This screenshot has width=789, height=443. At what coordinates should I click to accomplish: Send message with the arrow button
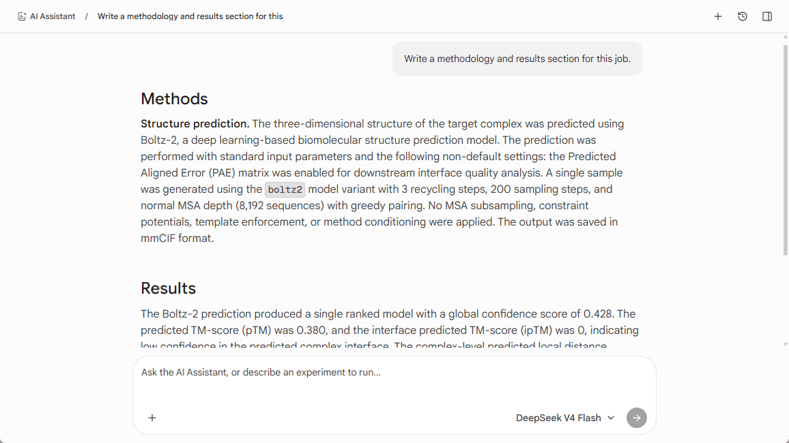tap(637, 418)
